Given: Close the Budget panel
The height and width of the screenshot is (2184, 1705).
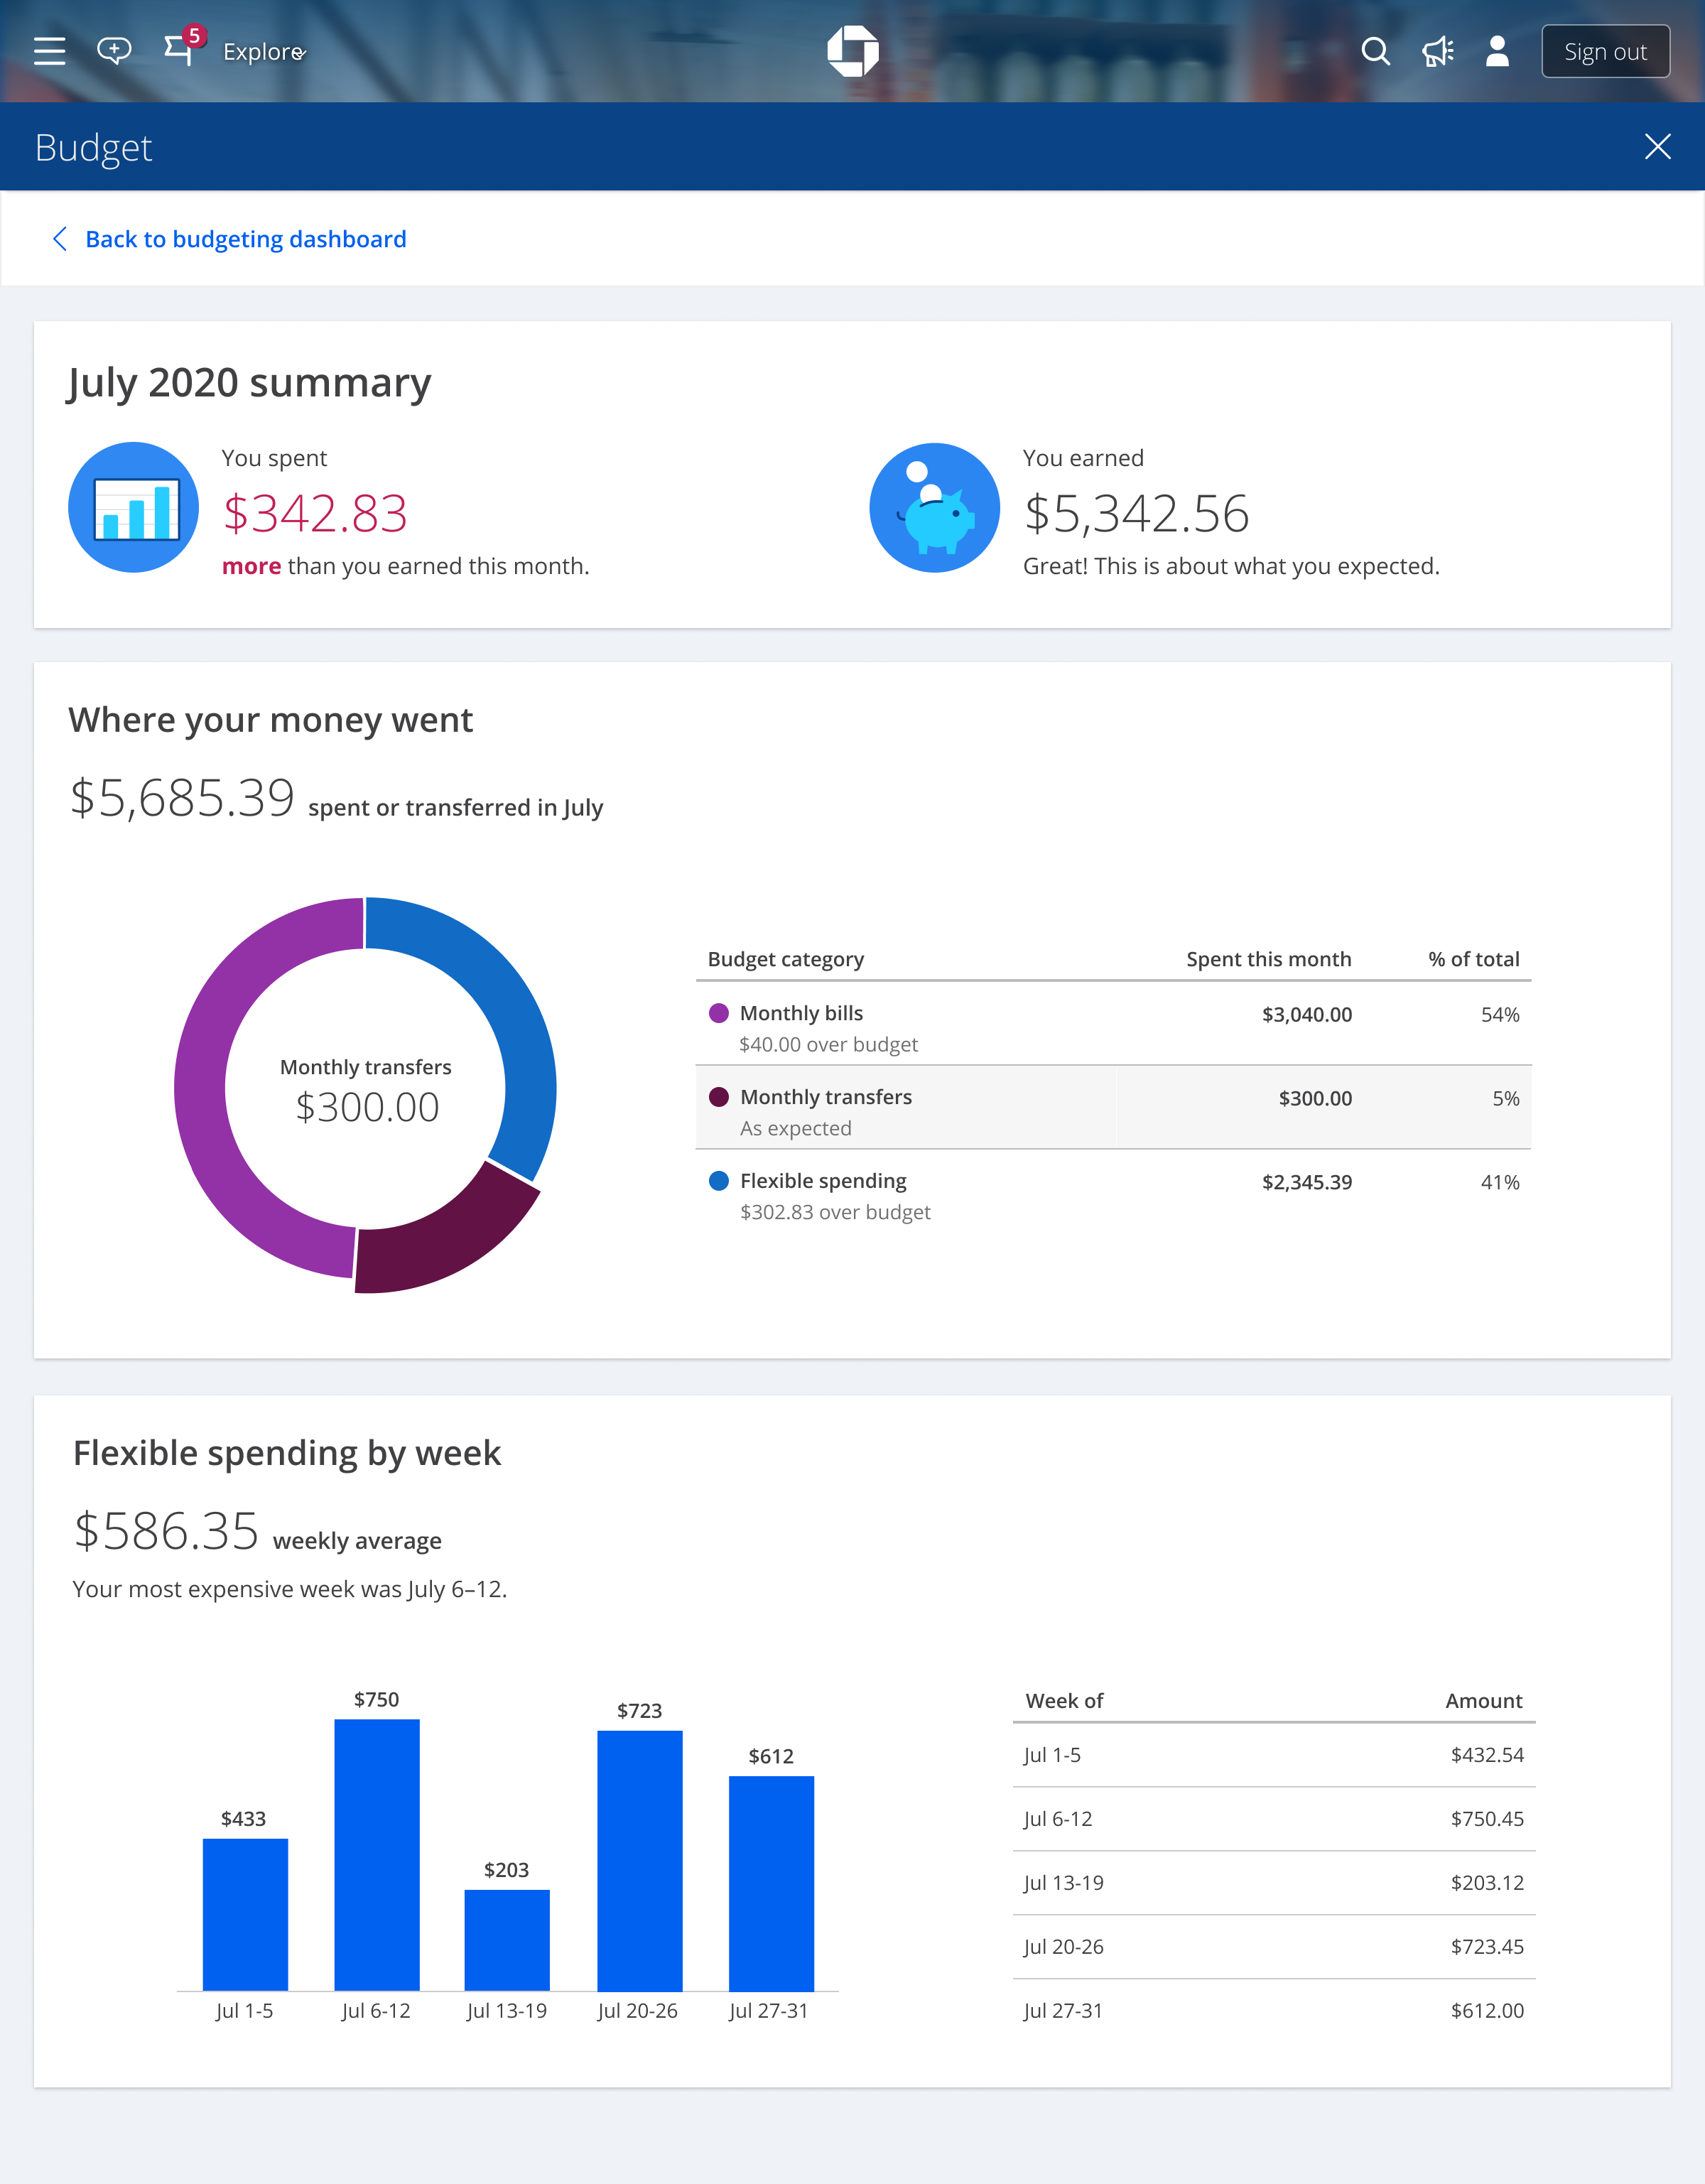Looking at the screenshot, I should 1657,147.
